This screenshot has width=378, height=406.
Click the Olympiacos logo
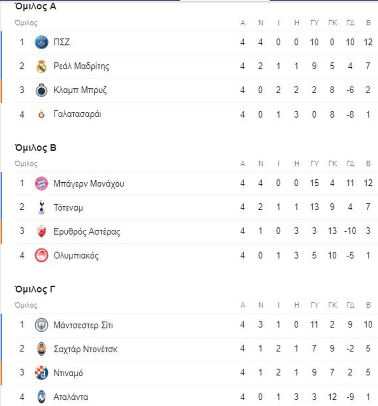tap(41, 256)
